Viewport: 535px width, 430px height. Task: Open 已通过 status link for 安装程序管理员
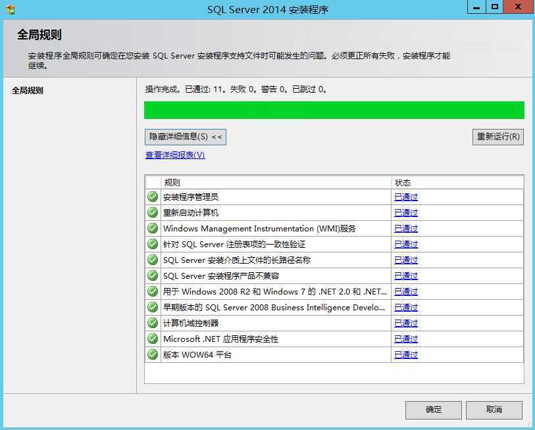click(x=405, y=197)
